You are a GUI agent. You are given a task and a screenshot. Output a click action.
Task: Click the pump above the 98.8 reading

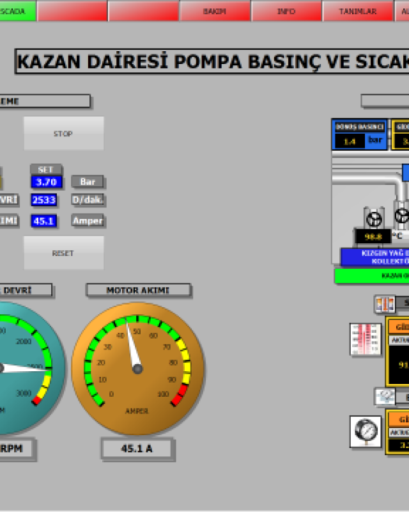pyautogui.click(x=374, y=218)
